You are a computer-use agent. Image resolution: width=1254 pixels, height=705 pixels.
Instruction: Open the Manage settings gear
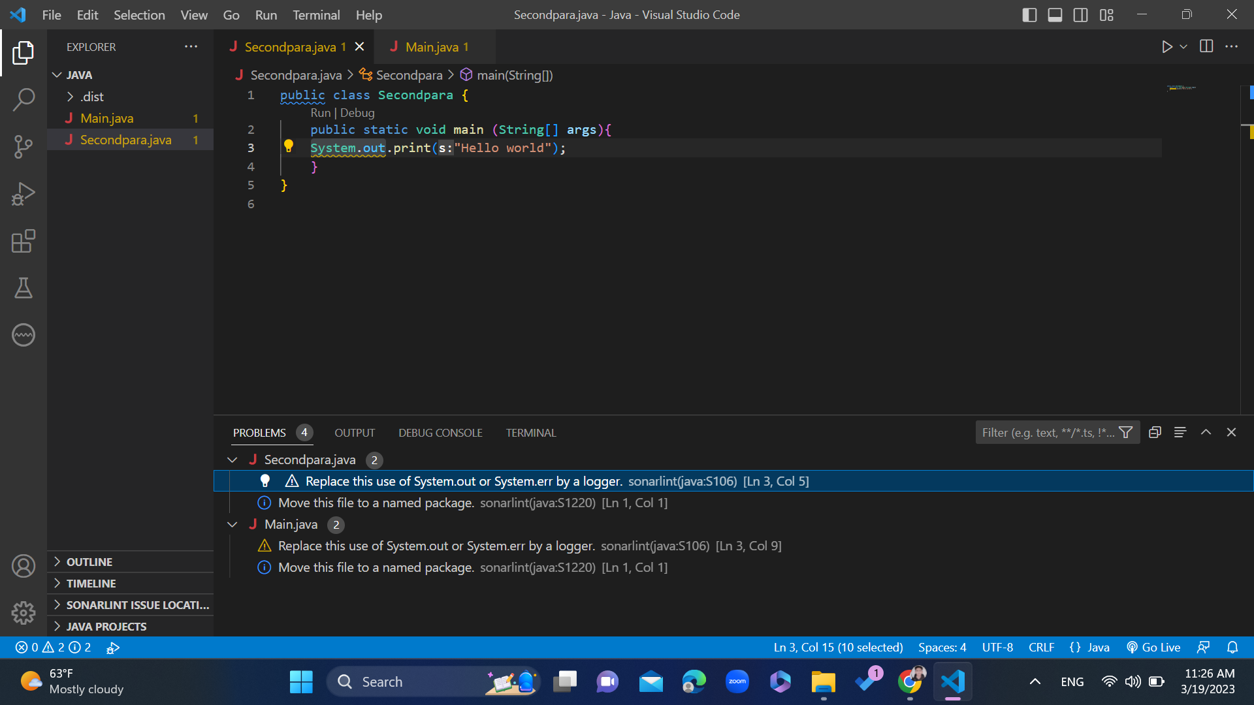pos(24,613)
